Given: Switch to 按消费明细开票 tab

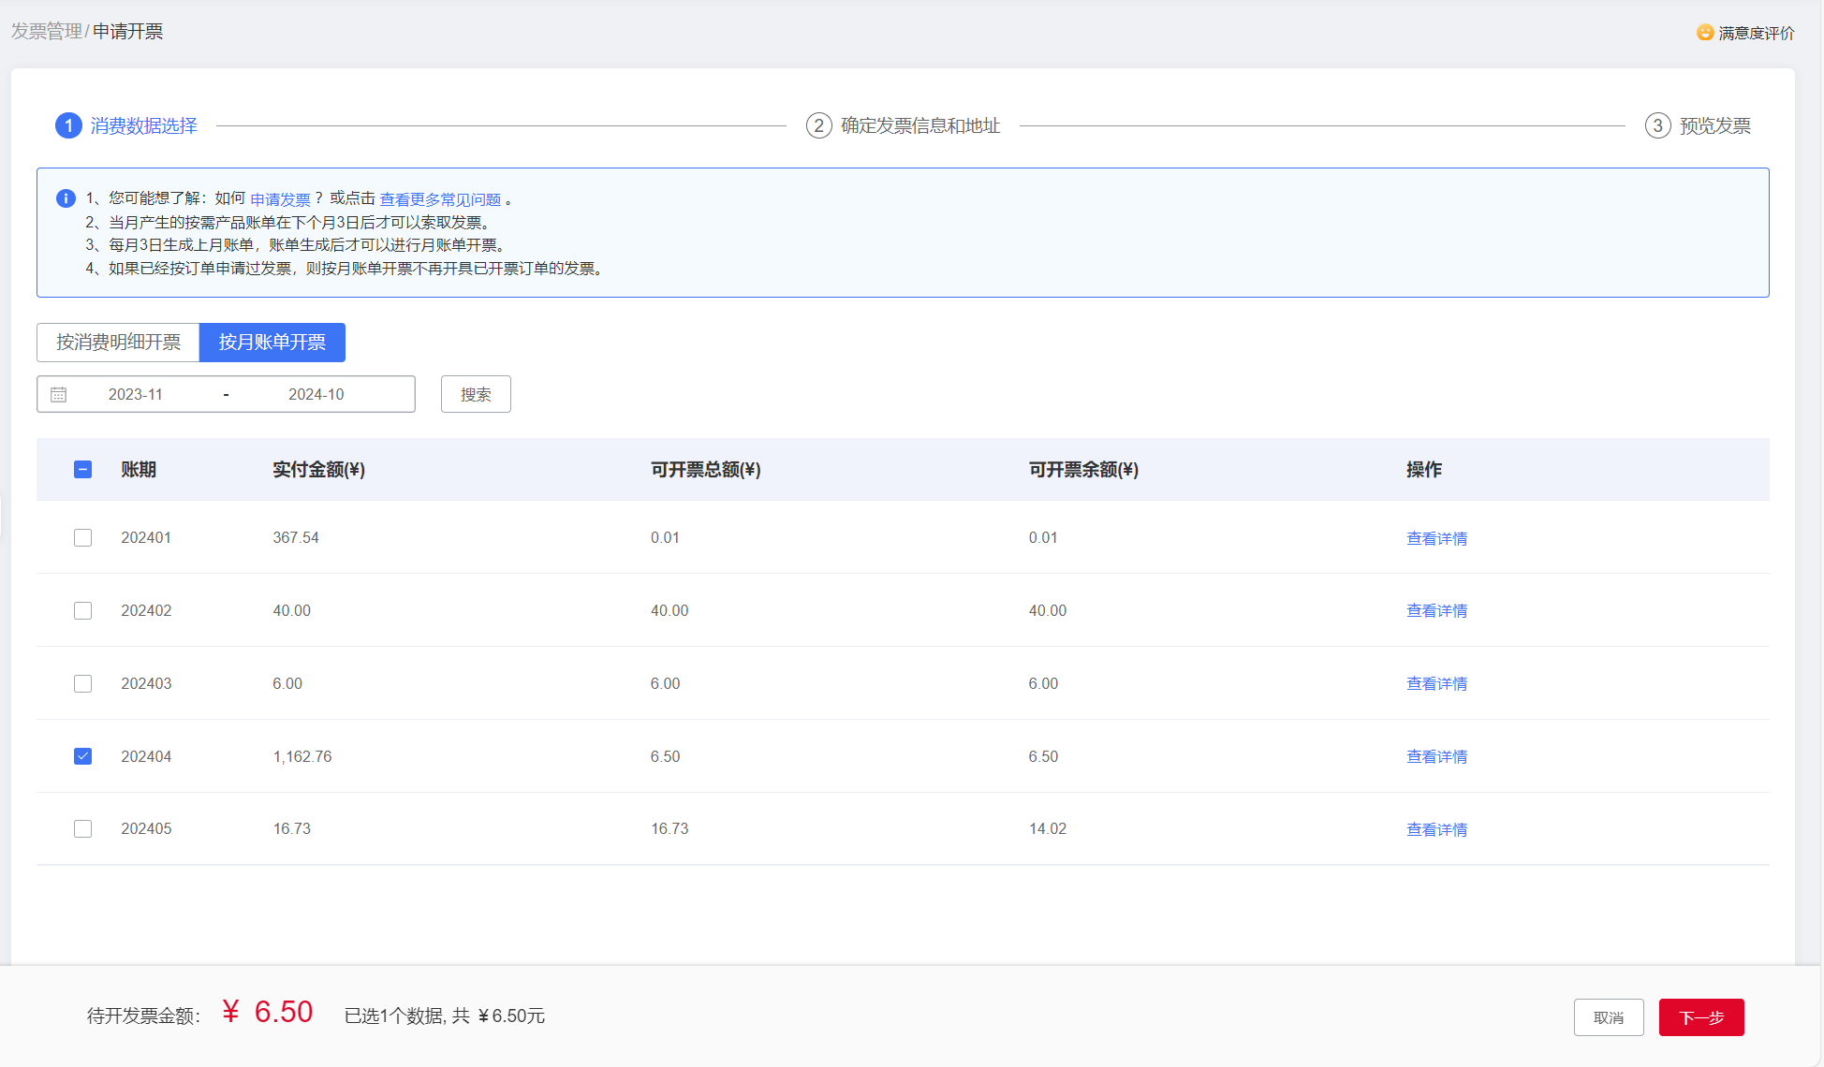Looking at the screenshot, I should pyautogui.click(x=118, y=343).
